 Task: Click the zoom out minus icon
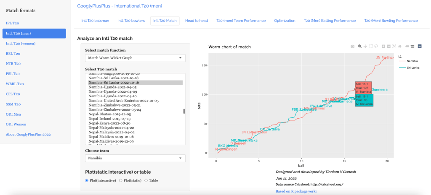388,47
